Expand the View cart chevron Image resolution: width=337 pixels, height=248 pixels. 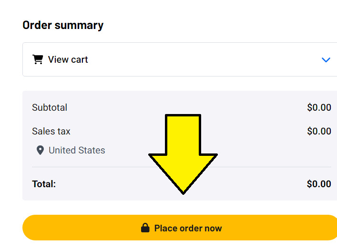point(326,60)
